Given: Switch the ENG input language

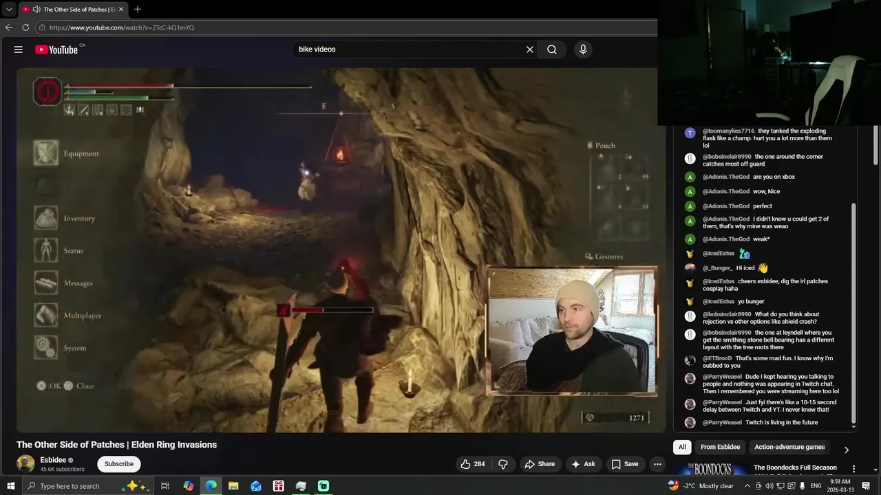Looking at the screenshot, I should (x=816, y=486).
